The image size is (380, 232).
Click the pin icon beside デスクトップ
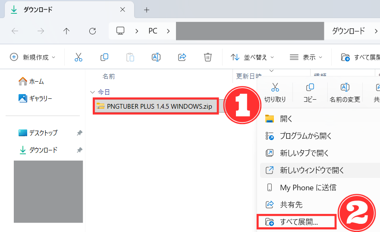point(79,133)
